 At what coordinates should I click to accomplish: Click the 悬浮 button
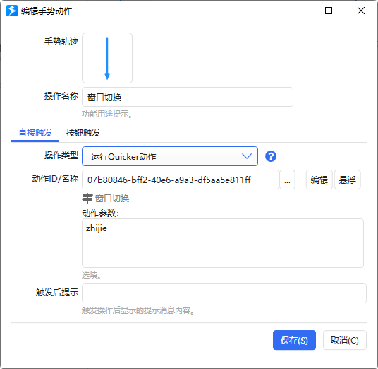[348, 180]
